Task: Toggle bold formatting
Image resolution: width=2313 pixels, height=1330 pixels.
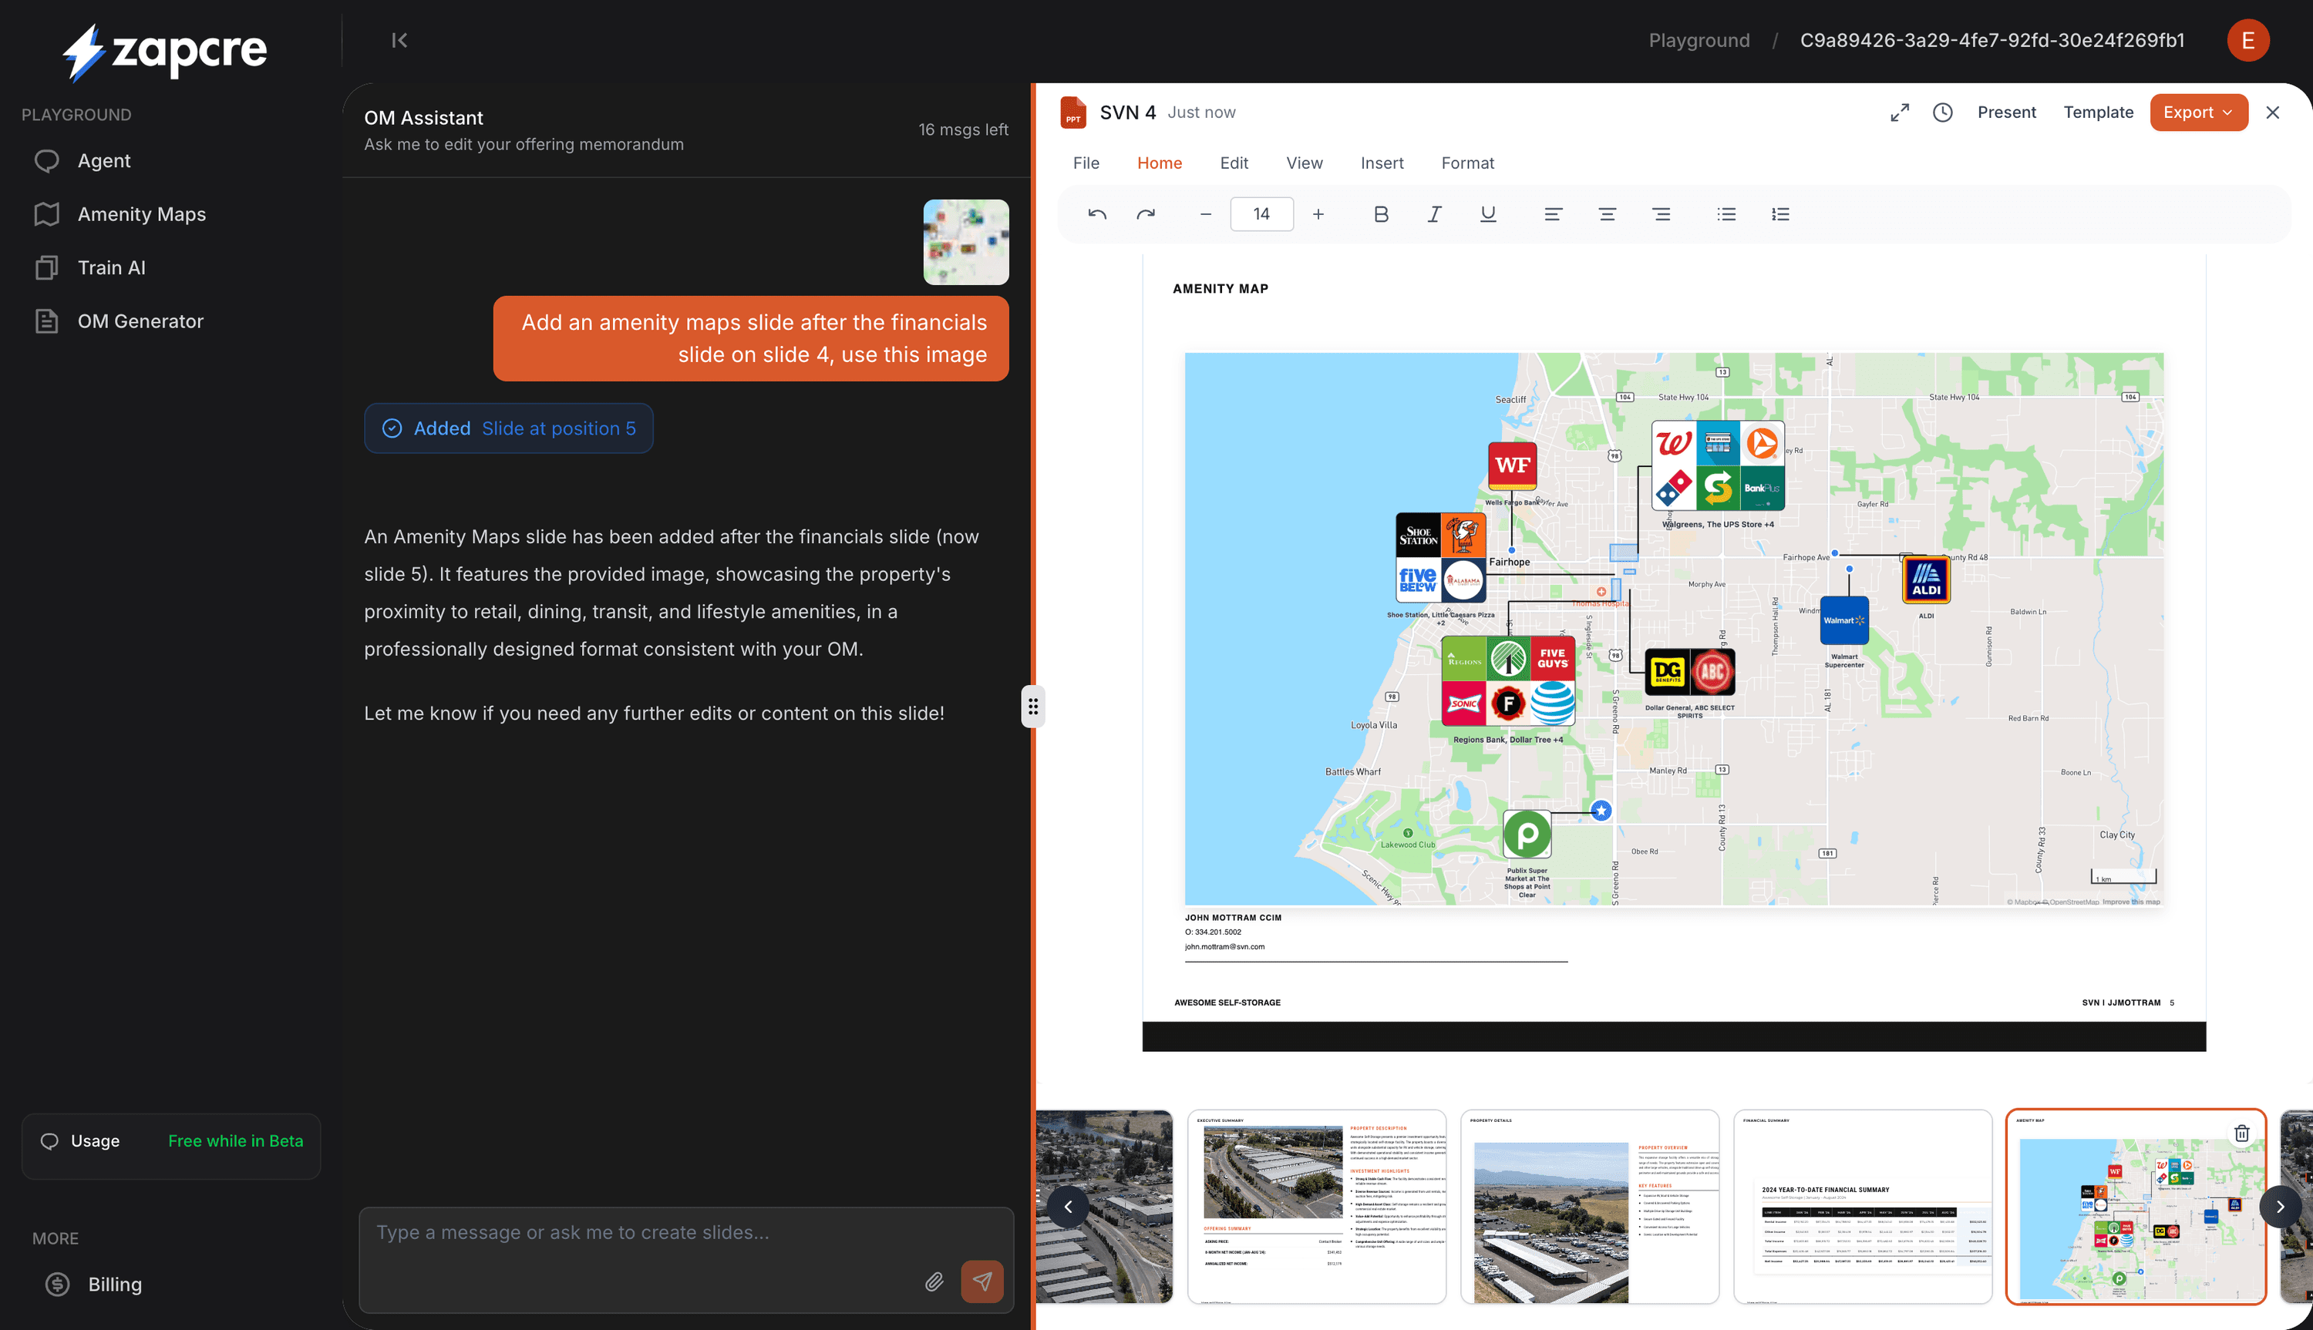Action: click(x=1381, y=213)
